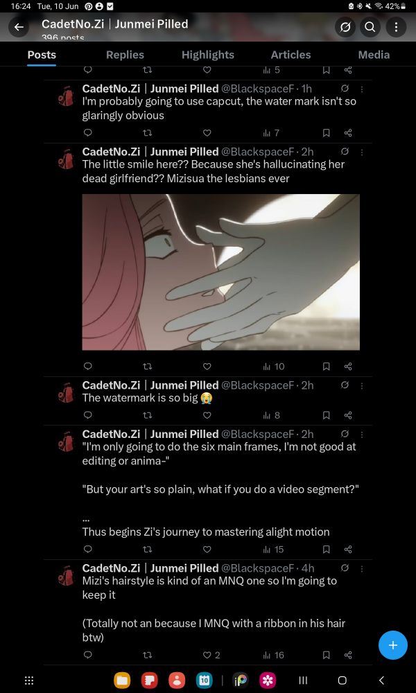Screen dimensions: 416x693
Task: Open the profile three-dot overflow menu
Action: click(x=396, y=28)
